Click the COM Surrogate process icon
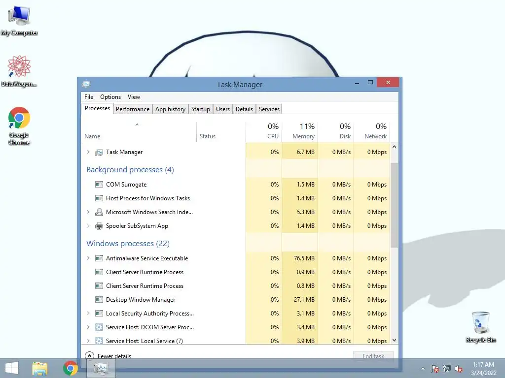 99,185
